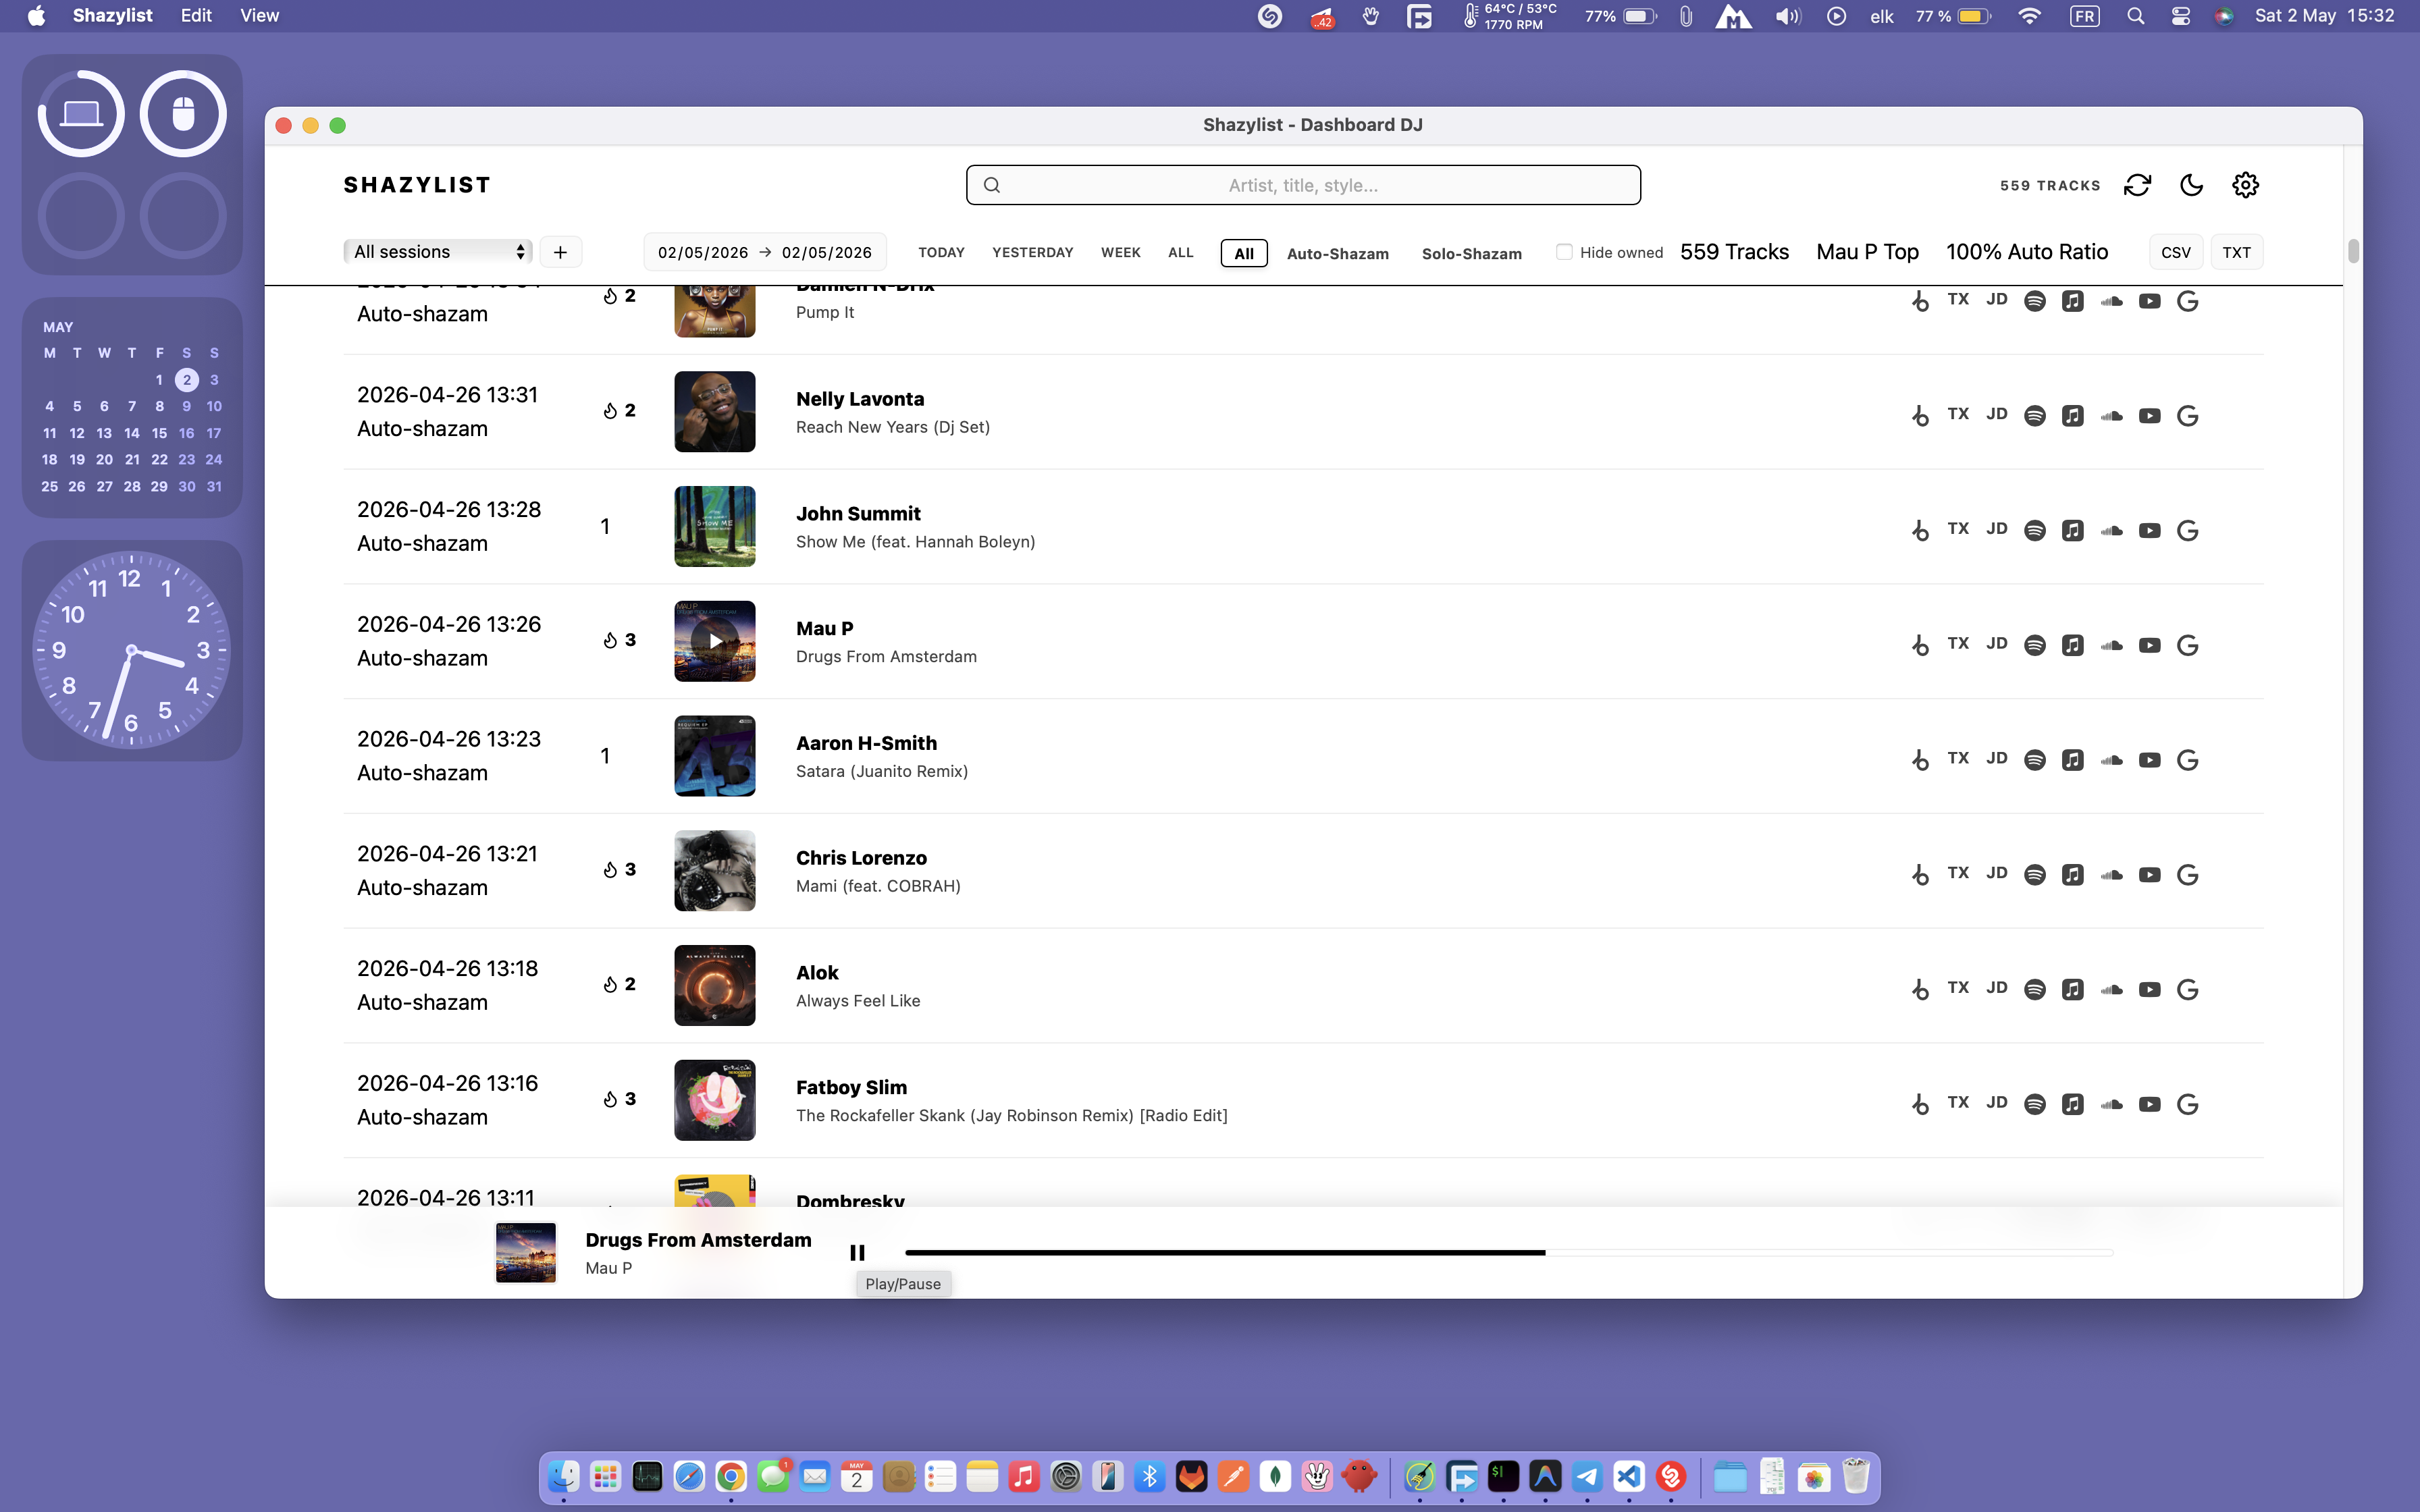This screenshot has width=2420, height=1512.
Task: Click the now-playing cover in player bar
Action: coord(526,1252)
